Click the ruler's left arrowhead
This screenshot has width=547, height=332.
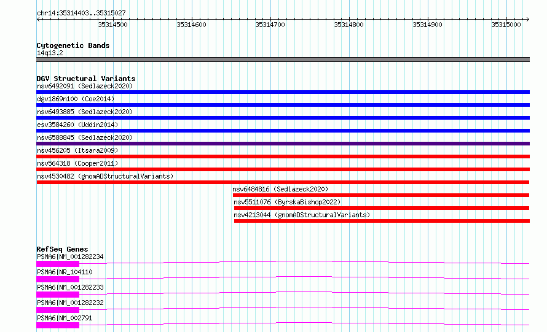pyautogui.click(x=38, y=20)
